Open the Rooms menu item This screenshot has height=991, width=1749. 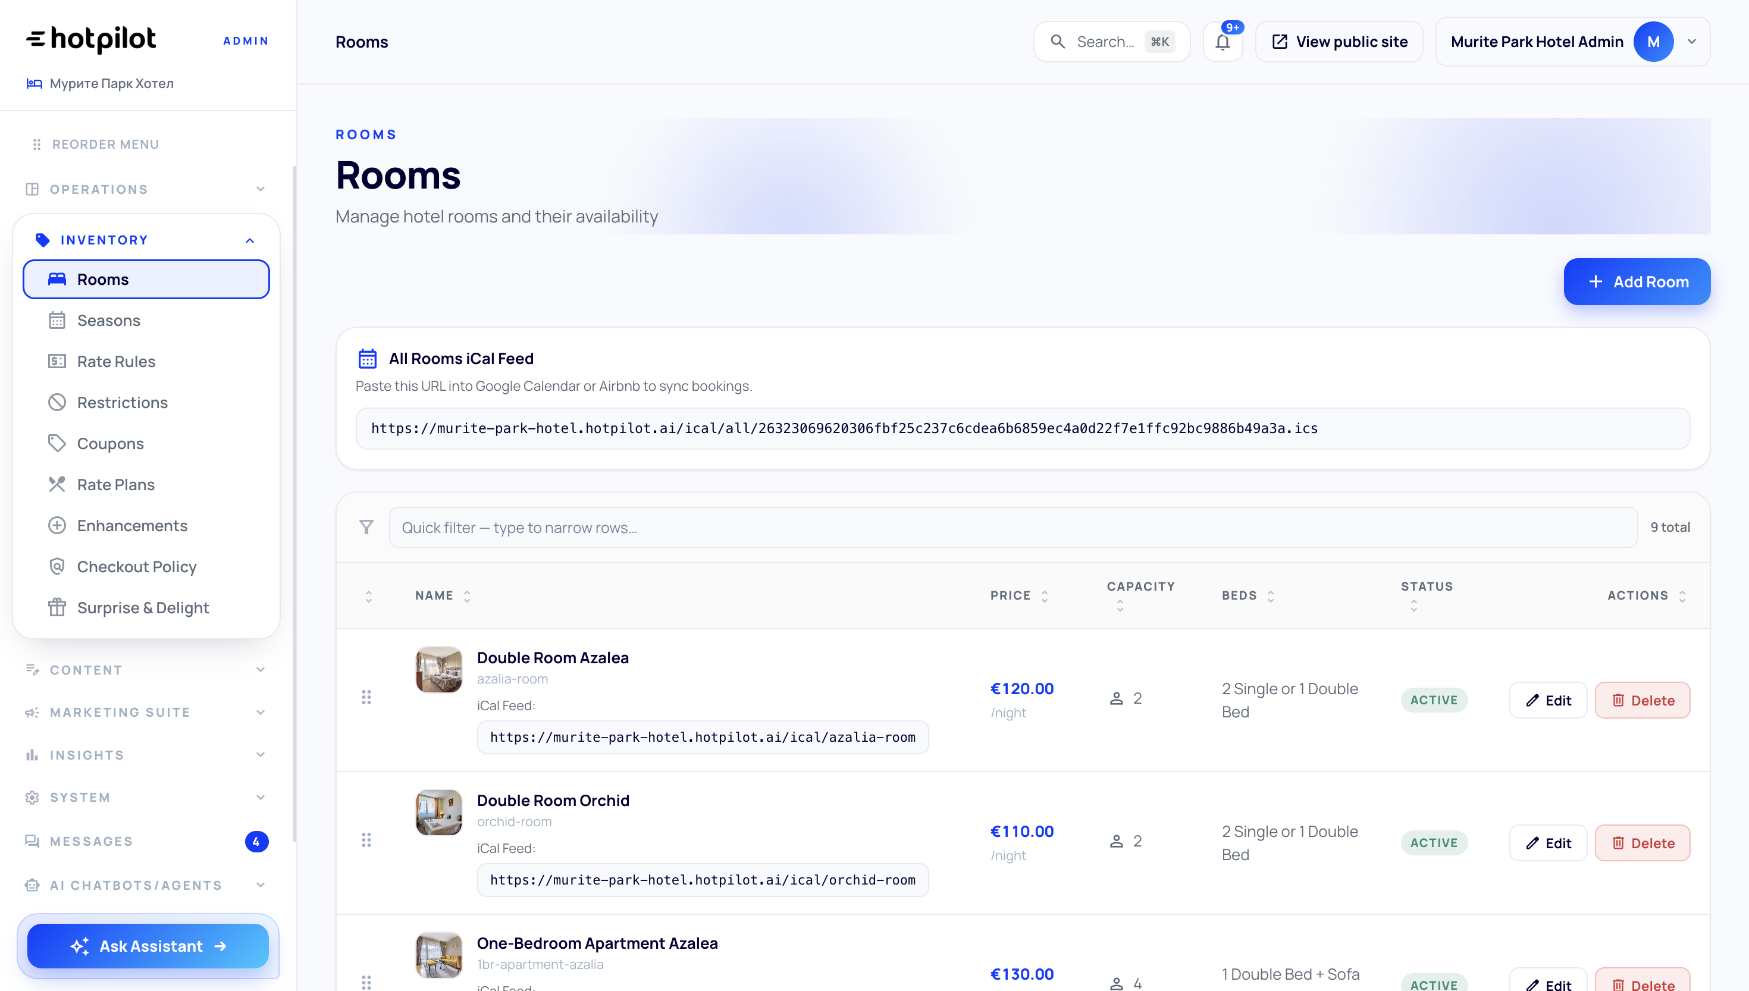[146, 279]
